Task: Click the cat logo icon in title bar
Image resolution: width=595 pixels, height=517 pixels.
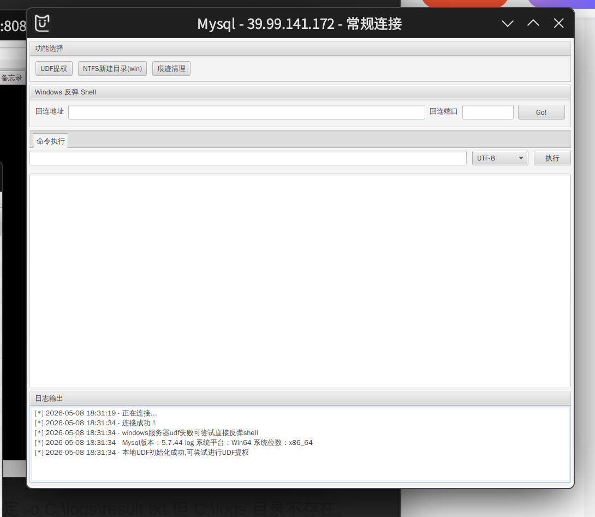Action: click(42, 23)
